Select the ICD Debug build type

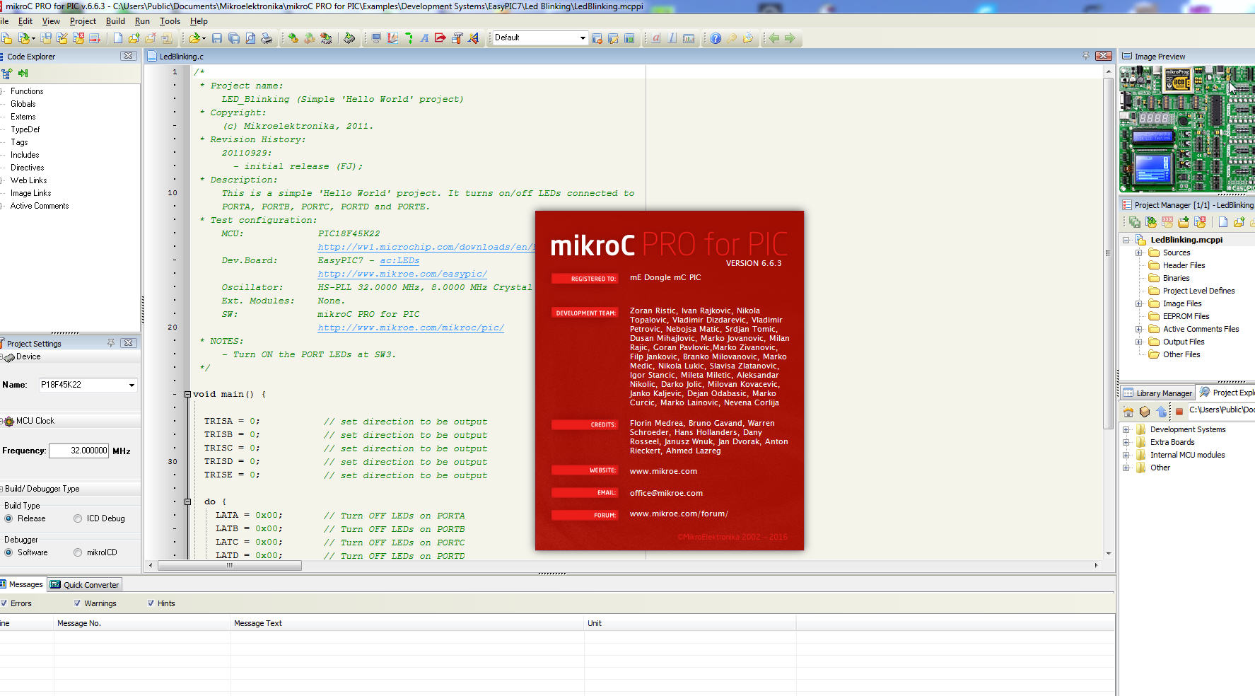click(x=78, y=518)
